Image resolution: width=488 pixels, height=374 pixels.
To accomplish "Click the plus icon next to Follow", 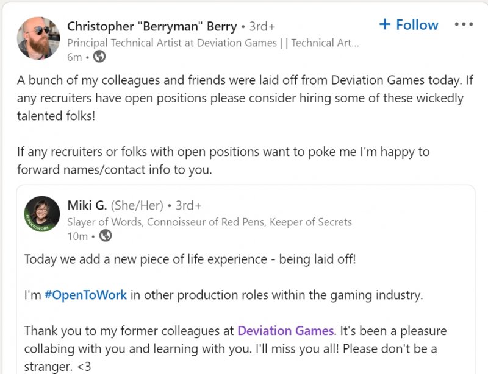I will point(384,25).
